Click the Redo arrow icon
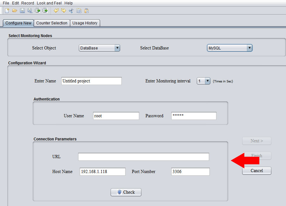 pos(64,11)
